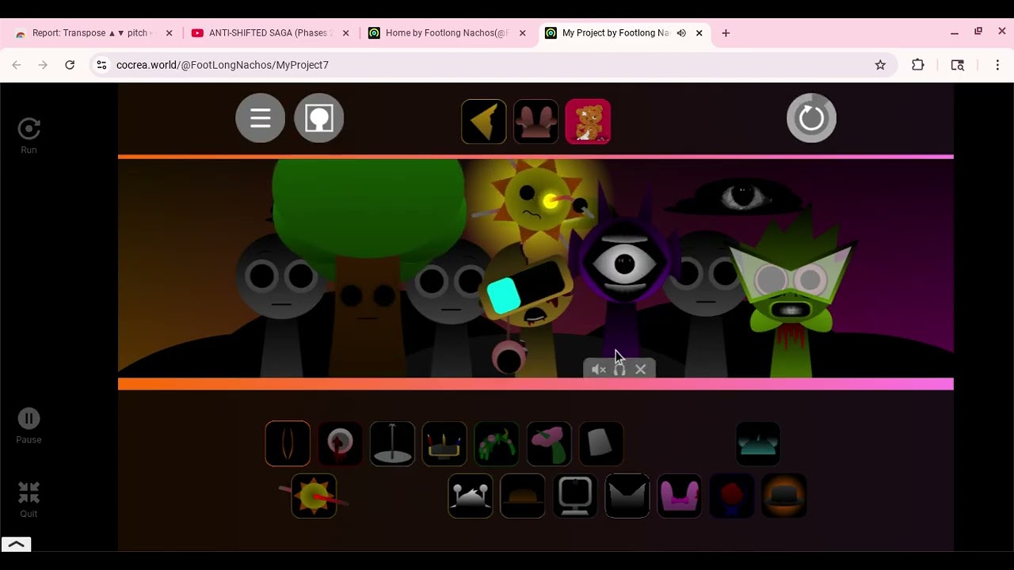Image resolution: width=1014 pixels, height=570 pixels.
Task: Click the round character portrait button
Action: (x=318, y=118)
